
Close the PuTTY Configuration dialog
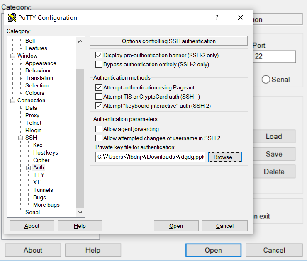pos(241,17)
